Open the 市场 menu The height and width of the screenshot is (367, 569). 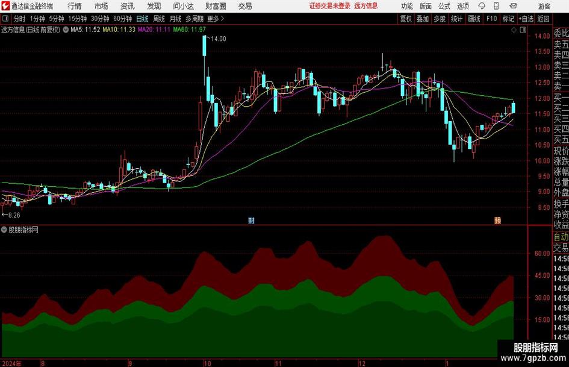[101, 6]
